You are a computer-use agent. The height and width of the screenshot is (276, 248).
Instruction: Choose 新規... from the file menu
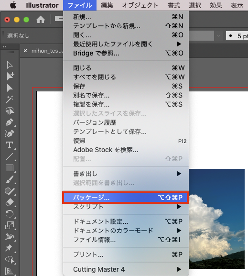pos(126,17)
